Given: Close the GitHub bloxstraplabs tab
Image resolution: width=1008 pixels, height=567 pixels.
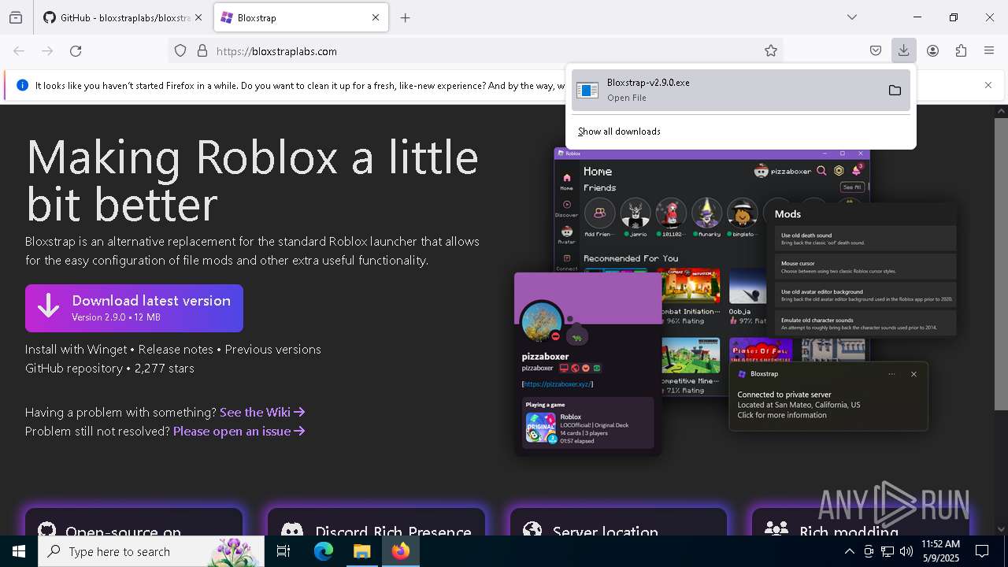Looking at the screenshot, I should tap(198, 17).
